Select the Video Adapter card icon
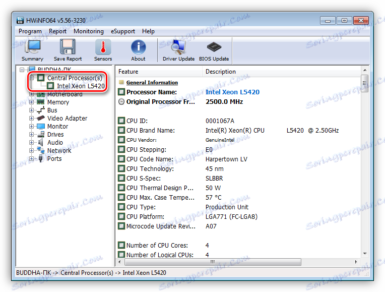The image size is (385, 292). tap(40, 118)
